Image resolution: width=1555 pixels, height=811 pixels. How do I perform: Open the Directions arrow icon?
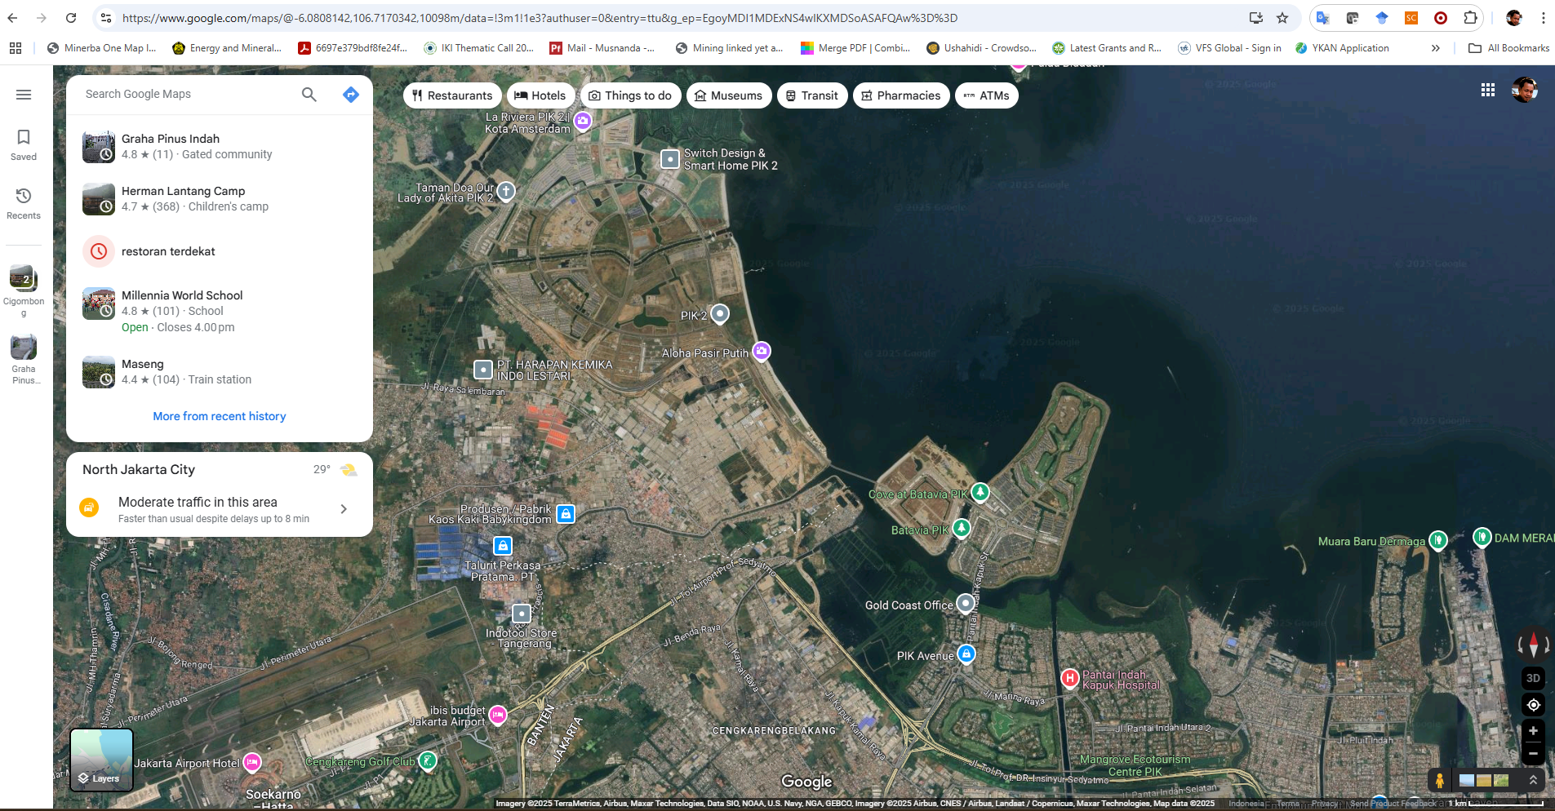pos(350,95)
